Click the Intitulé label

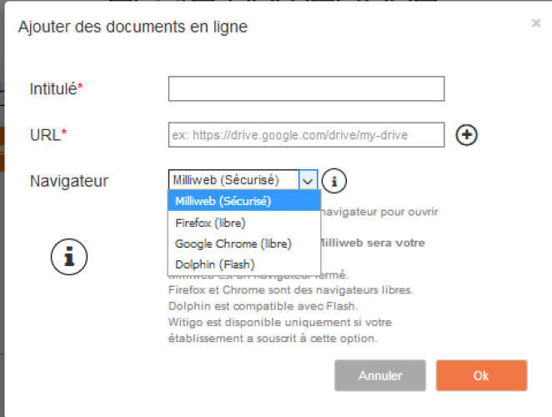click(x=57, y=88)
